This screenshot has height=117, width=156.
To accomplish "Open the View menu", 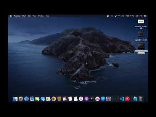I will (34, 16).
